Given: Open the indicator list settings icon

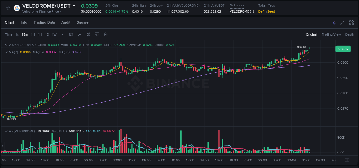Looking at the screenshot, I should 97,34.
